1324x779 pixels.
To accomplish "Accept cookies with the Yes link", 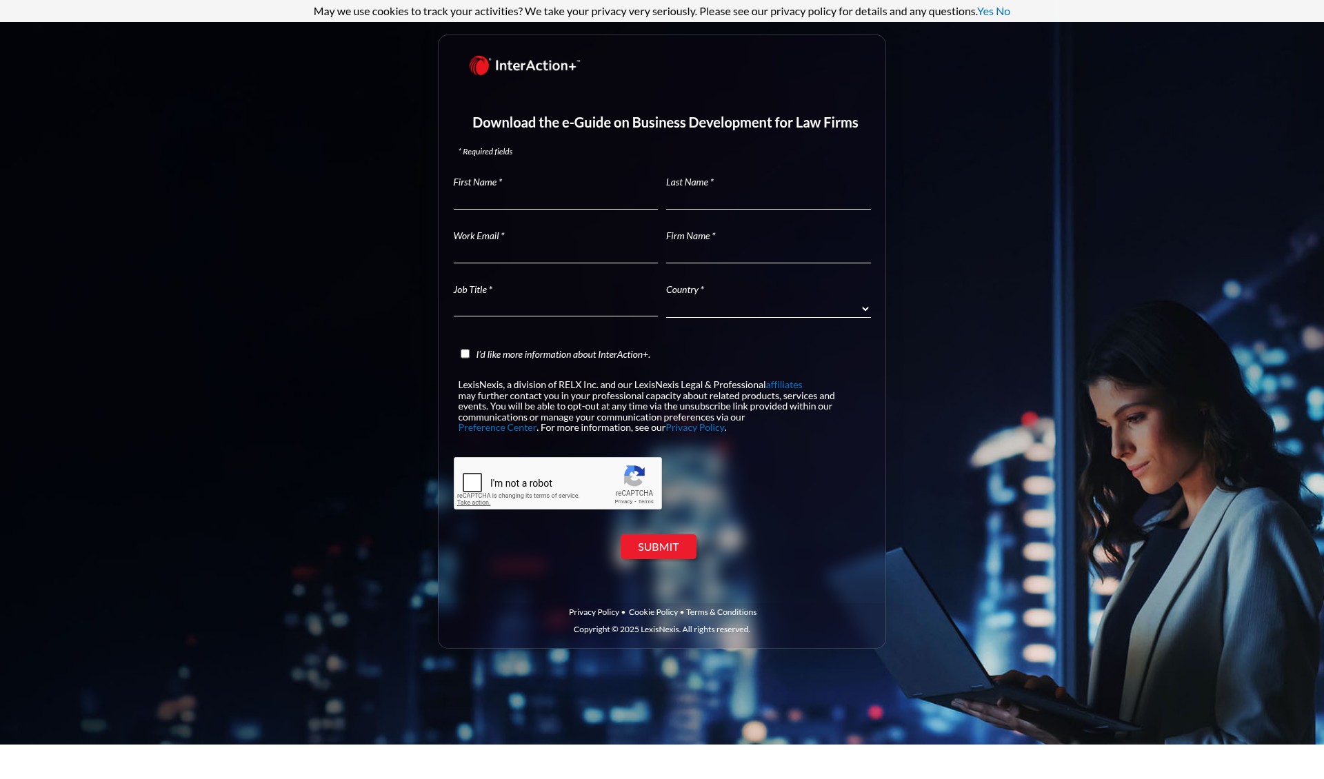I will 985,11.
